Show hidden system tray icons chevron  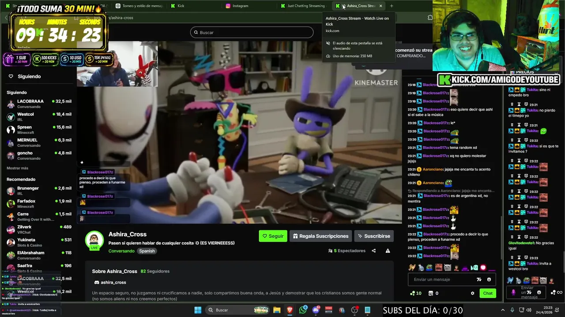[x=503, y=310]
